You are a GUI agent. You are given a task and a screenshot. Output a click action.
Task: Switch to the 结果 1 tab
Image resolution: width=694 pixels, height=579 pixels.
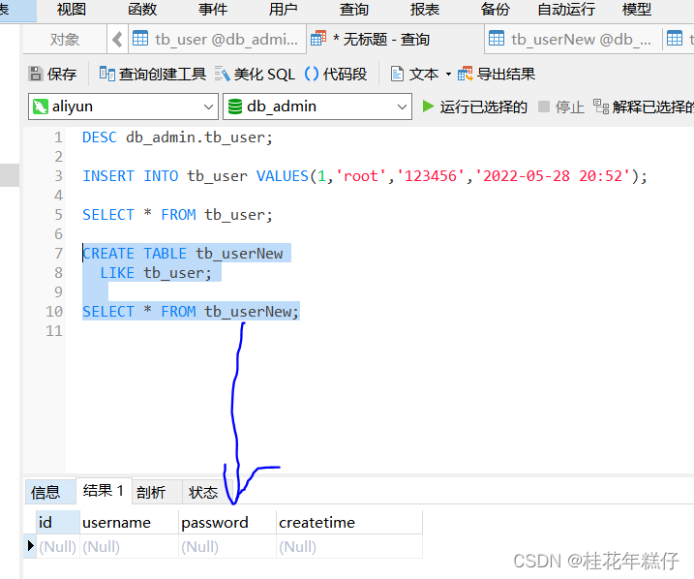coord(104,491)
